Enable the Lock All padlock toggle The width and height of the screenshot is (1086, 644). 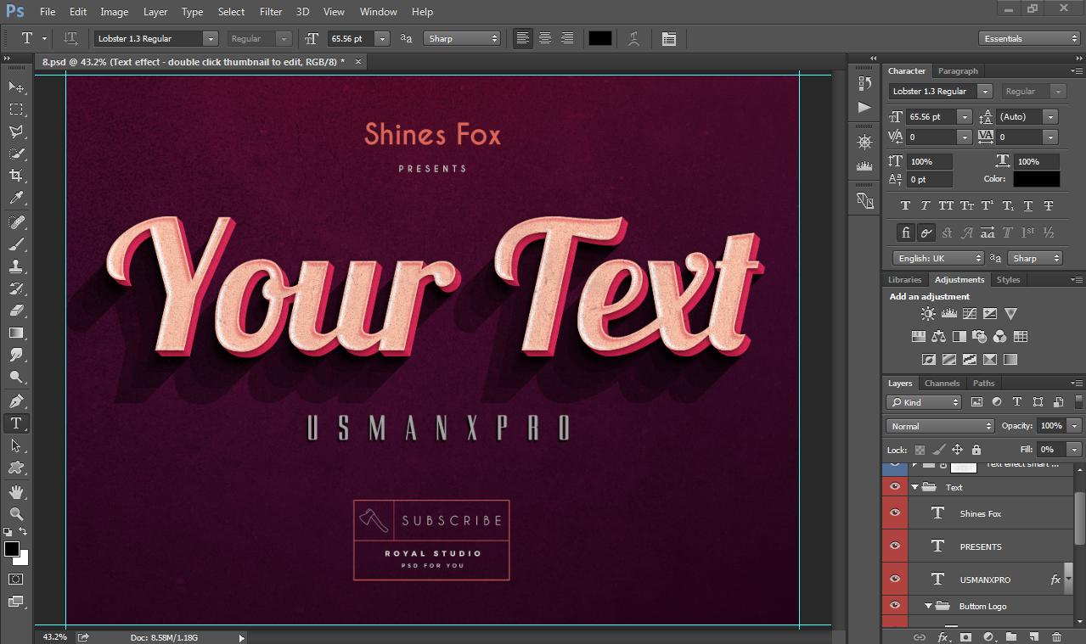pyautogui.click(x=976, y=449)
